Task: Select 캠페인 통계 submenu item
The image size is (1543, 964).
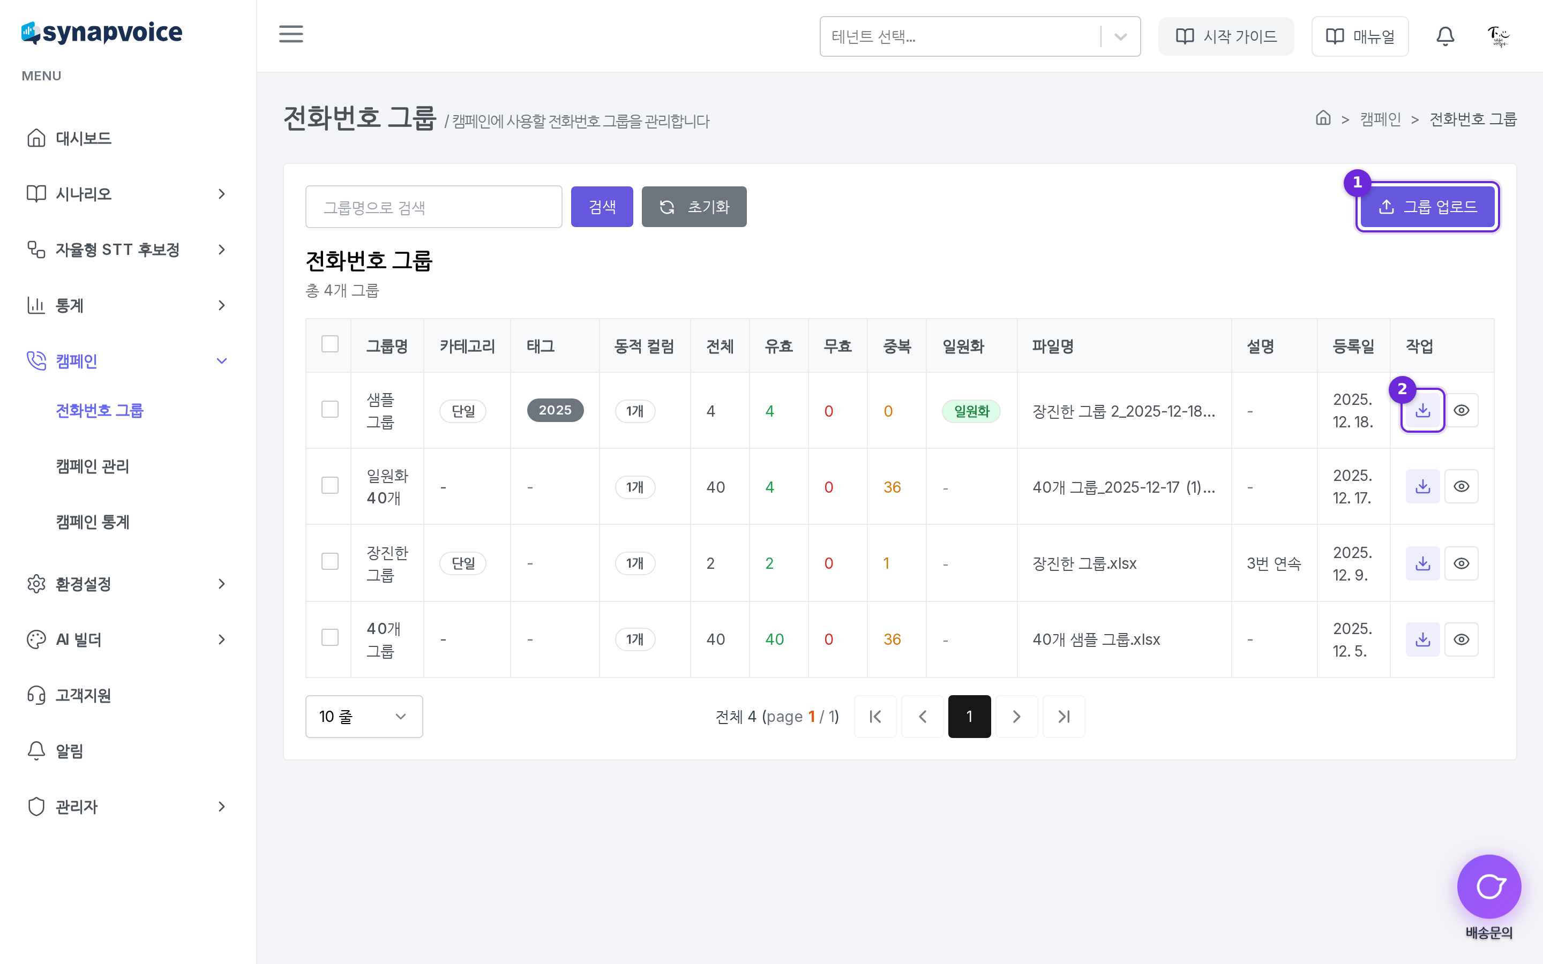Action: point(93,522)
